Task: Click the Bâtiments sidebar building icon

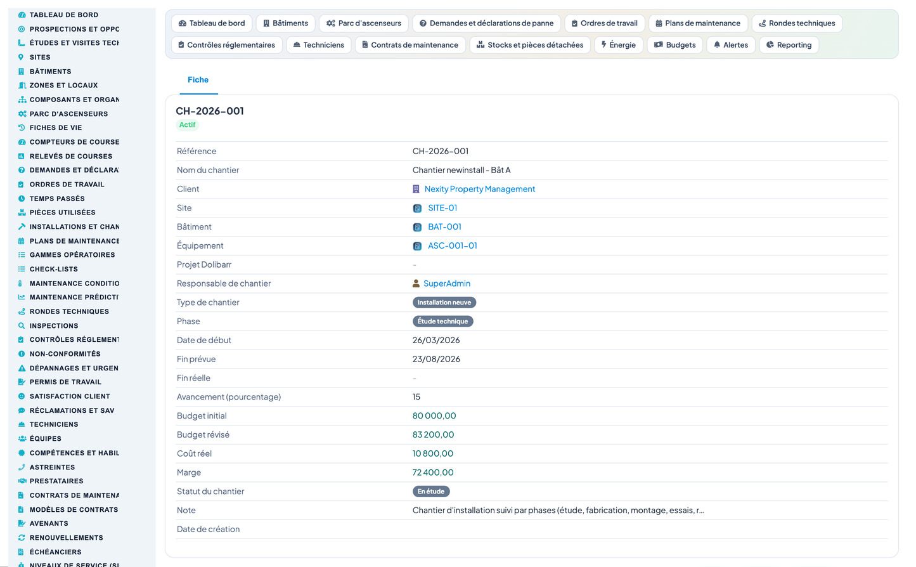Action: coord(22,71)
